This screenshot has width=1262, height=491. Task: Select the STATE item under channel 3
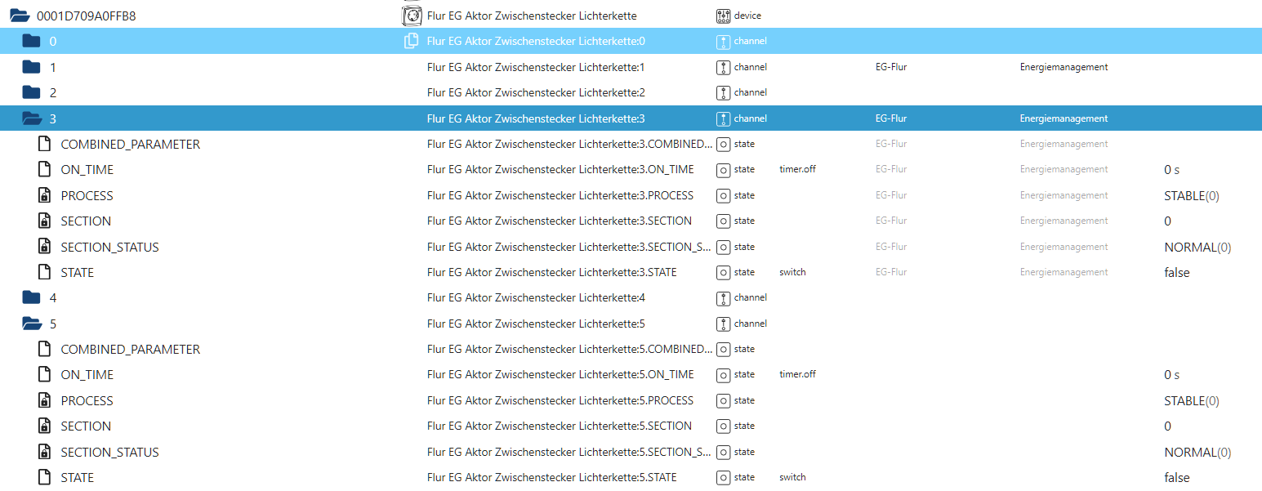(77, 272)
